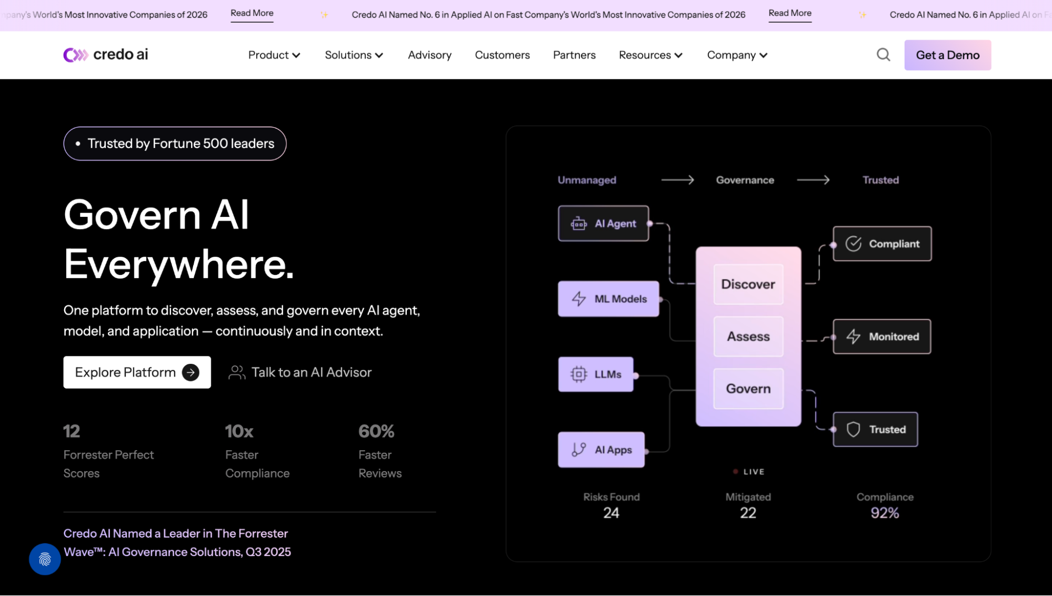
Task: Click the lightning icon in Monitored node
Action: pyautogui.click(x=853, y=336)
